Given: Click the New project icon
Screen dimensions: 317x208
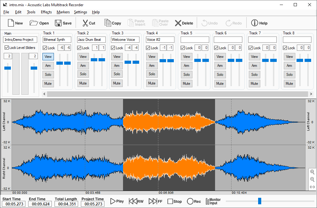Looking at the screenshot, I should tap(11, 23).
